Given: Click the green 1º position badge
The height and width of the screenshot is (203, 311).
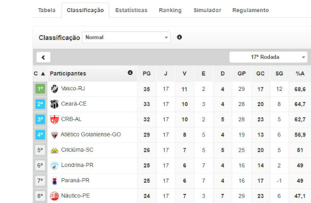Looking at the screenshot, I should click(x=40, y=89).
